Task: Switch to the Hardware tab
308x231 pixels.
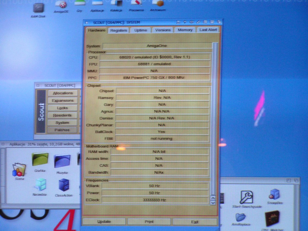Action: (97, 30)
